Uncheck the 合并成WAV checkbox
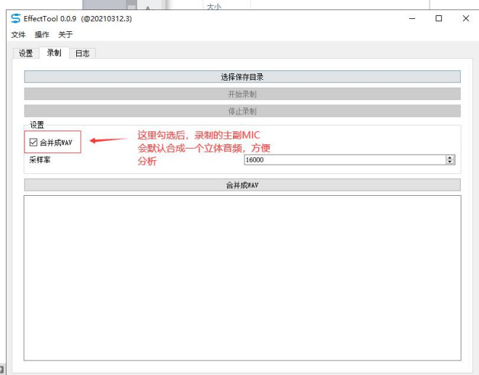479x375 pixels. coord(33,142)
